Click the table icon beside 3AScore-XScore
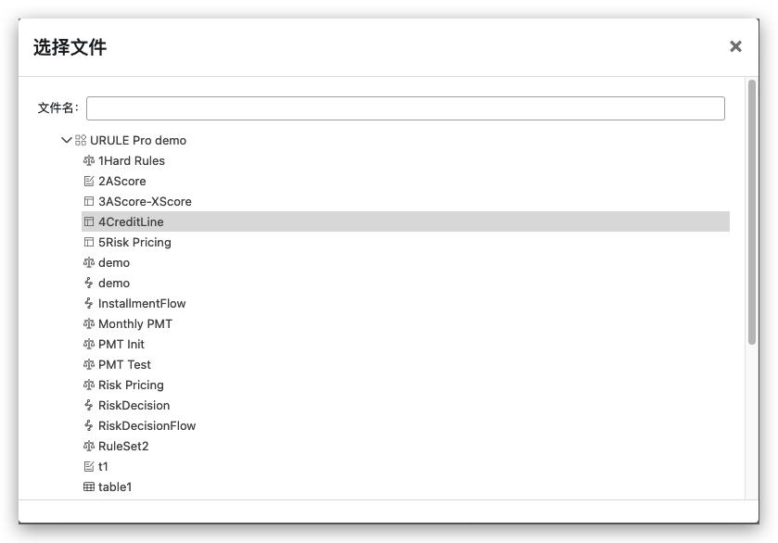The width and height of the screenshot is (778, 543). pyautogui.click(x=89, y=202)
